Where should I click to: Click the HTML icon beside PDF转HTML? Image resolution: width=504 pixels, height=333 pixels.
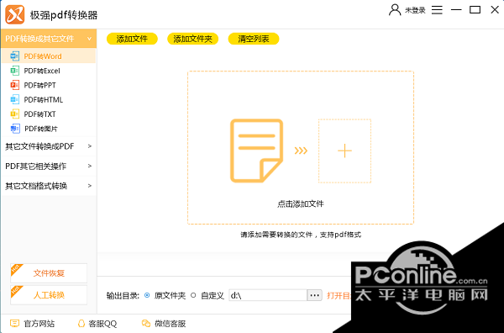point(14,100)
